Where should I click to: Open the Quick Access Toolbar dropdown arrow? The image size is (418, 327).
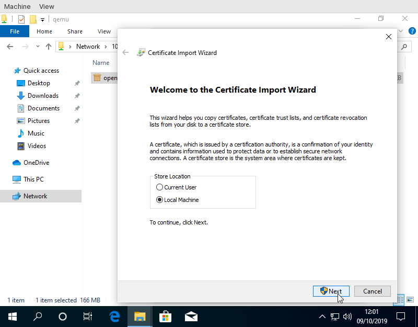tap(43, 19)
